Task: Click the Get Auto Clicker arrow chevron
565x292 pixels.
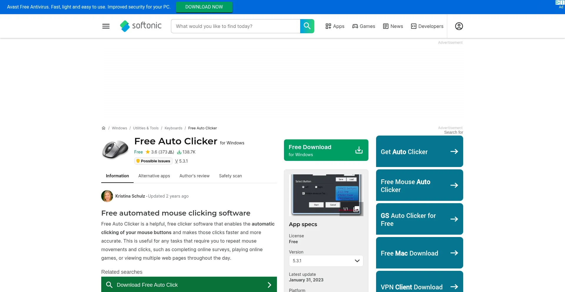Action: click(x=455, y=151)
